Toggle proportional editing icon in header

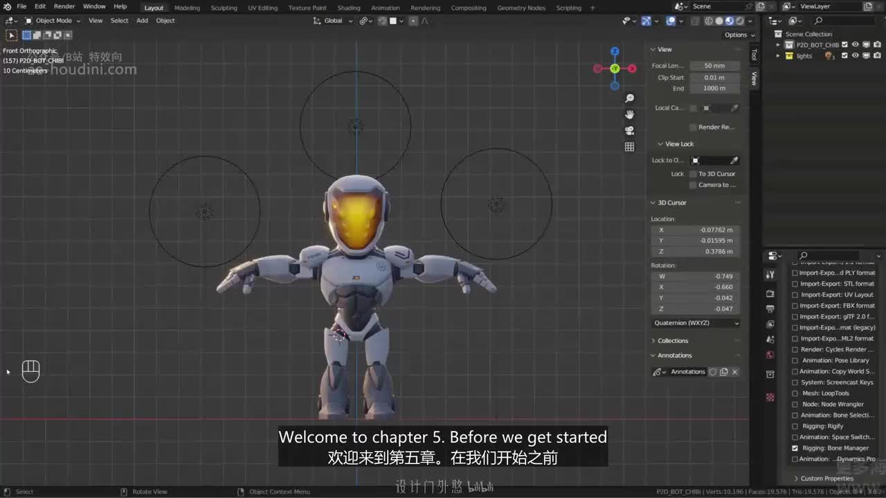[413, 21]
